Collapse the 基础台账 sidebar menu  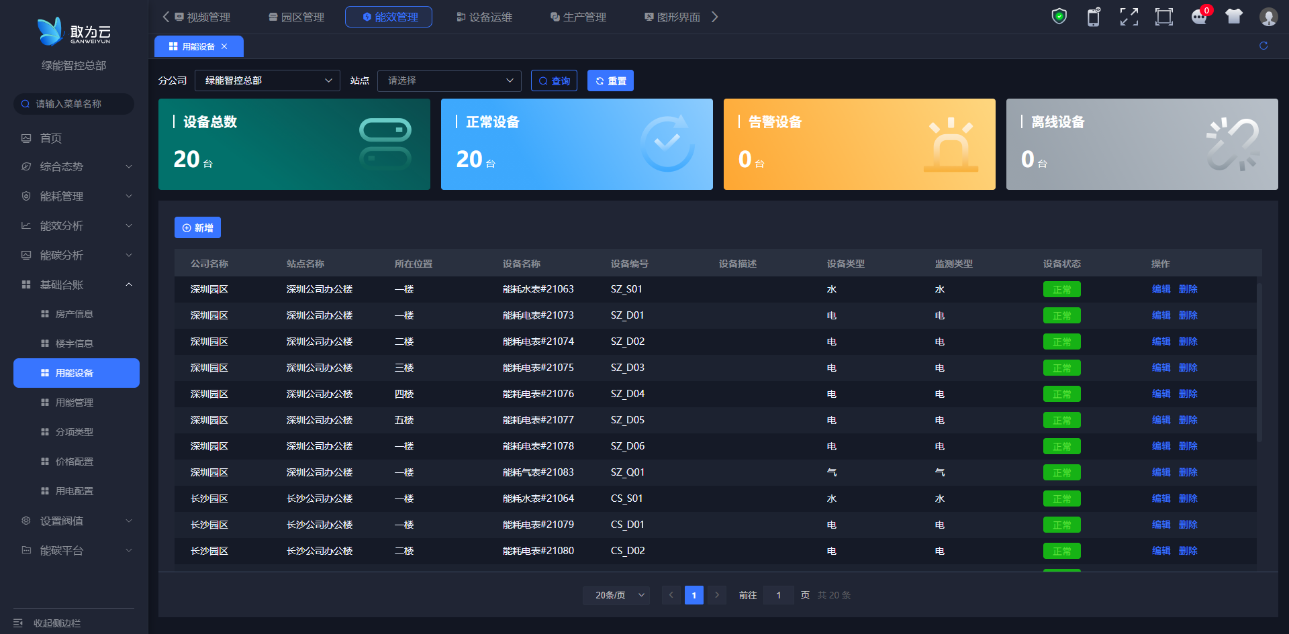tap(74, 285)
